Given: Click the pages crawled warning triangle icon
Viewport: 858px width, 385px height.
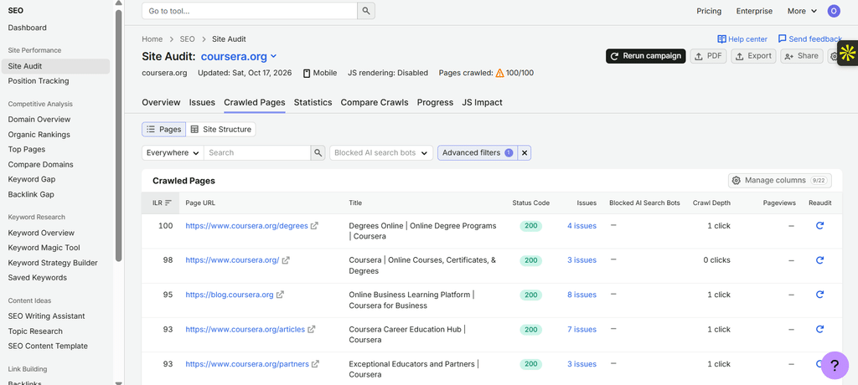Looking at the screenshot, I should click(x=499, y=73).
